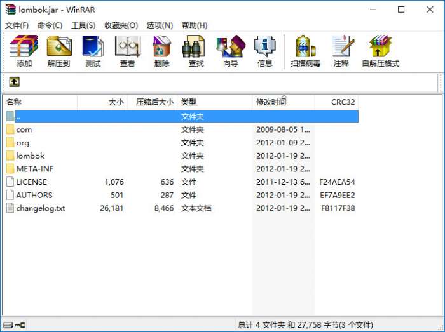Click the empty address path bar field
This screenshot has height=332, width=445.
228,82
